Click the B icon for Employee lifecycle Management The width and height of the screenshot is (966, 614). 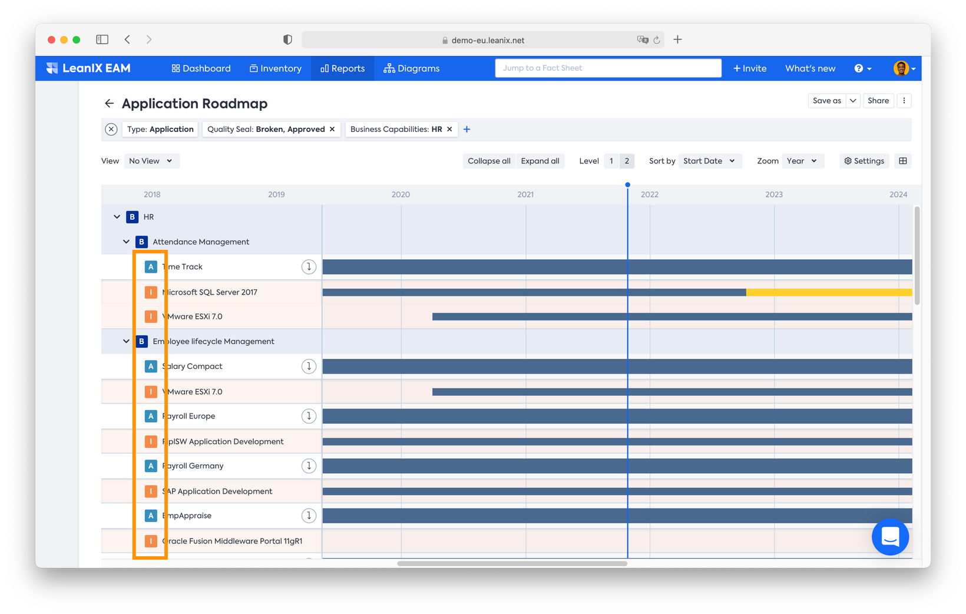141,341
